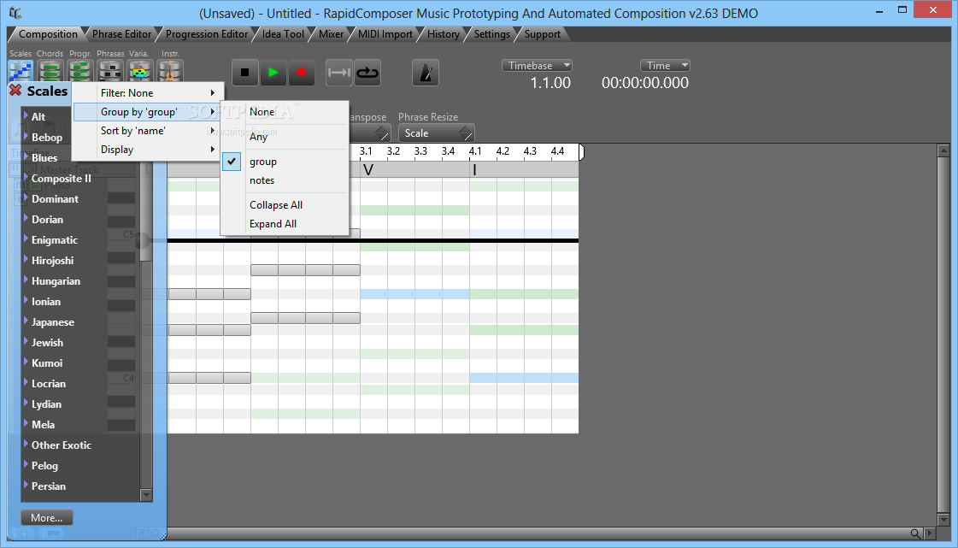958x548 pixels.
Task: Start recording with the red record button
Action: [301, 73]
